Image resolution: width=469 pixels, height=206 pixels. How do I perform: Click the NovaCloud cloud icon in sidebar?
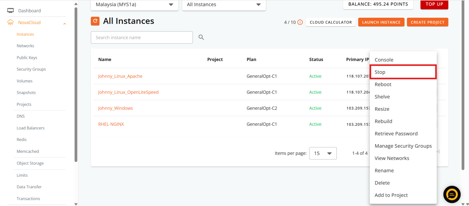pyautogui.click(x=10, y=23)
